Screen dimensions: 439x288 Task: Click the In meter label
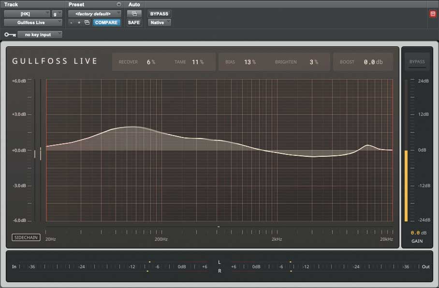(15, 267)
